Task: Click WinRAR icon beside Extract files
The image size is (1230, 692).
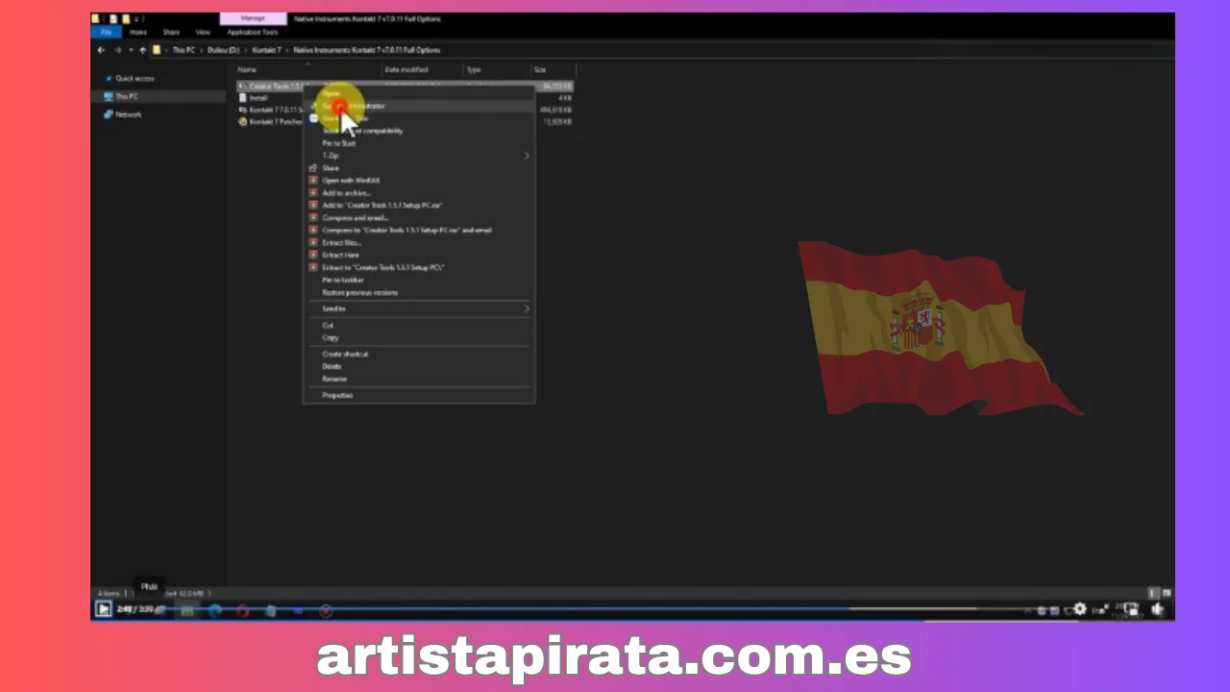Action: click(x=313, y=242)
